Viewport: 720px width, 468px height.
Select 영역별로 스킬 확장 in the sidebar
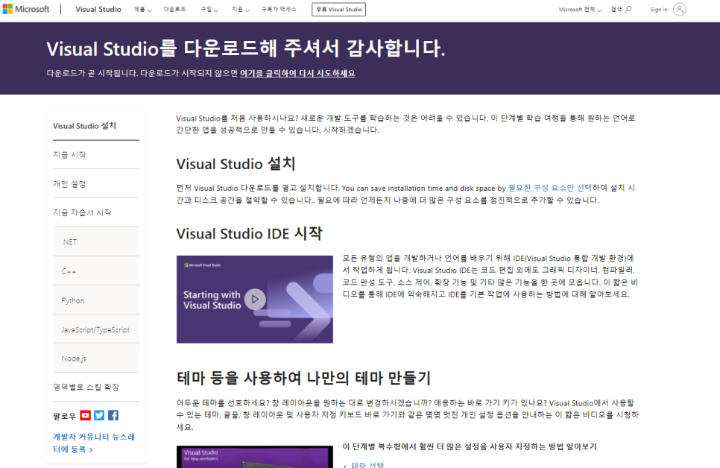[96, 387]
